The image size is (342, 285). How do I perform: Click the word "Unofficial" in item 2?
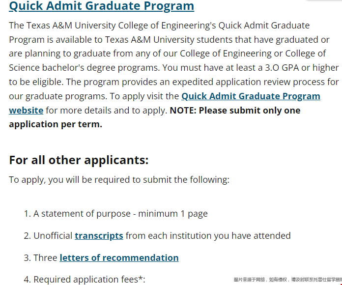(x=53, y=236)
